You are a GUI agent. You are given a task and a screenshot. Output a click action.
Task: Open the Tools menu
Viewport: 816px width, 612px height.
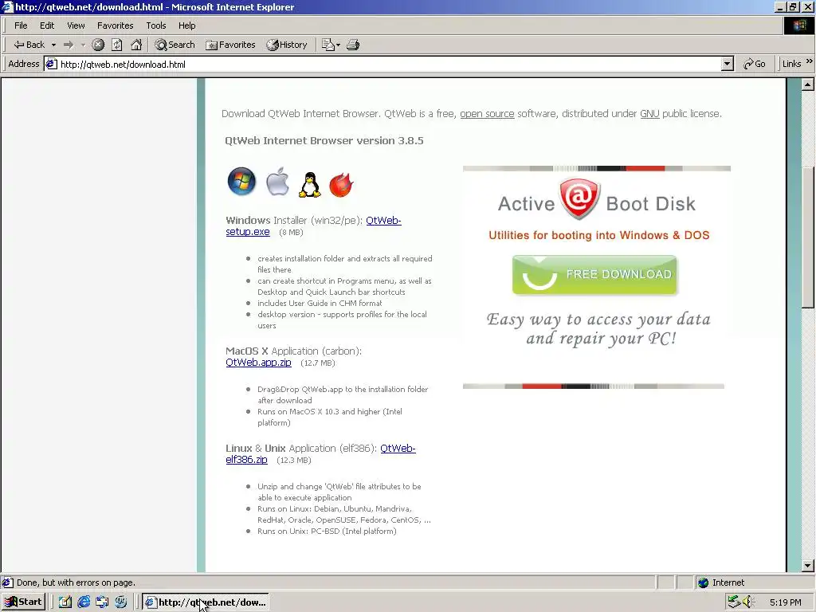[x=155, y=25]
